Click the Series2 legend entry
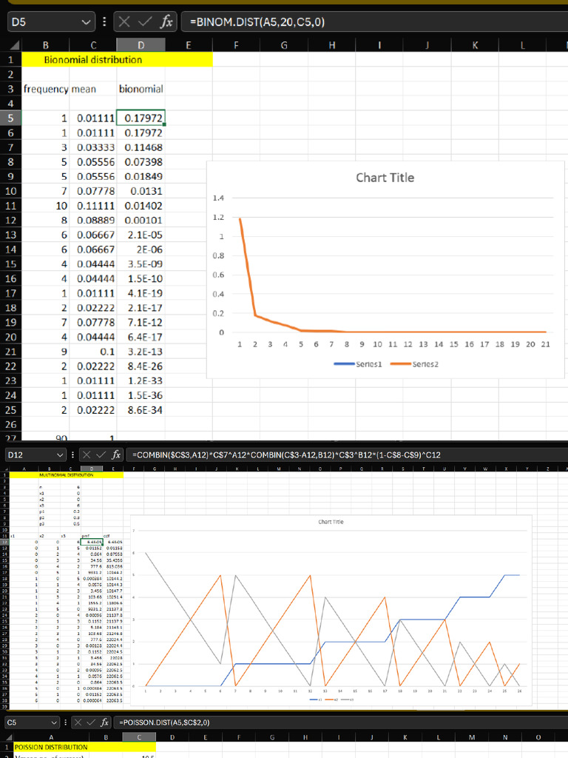The image size is (568, 758). pos(414,364)
